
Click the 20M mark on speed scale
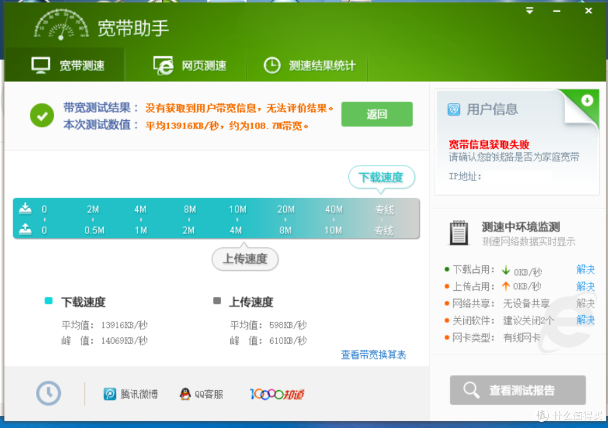286,210
